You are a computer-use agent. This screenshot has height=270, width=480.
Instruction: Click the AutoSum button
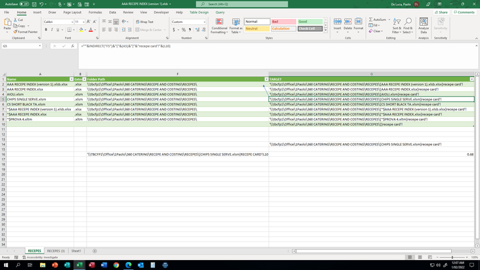378,20
